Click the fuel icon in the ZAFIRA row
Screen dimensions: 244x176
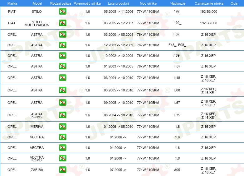62,170
